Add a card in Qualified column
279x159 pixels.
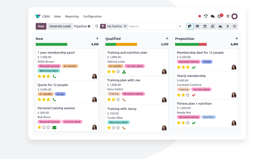pyautogui.click(x=167, y=38)
